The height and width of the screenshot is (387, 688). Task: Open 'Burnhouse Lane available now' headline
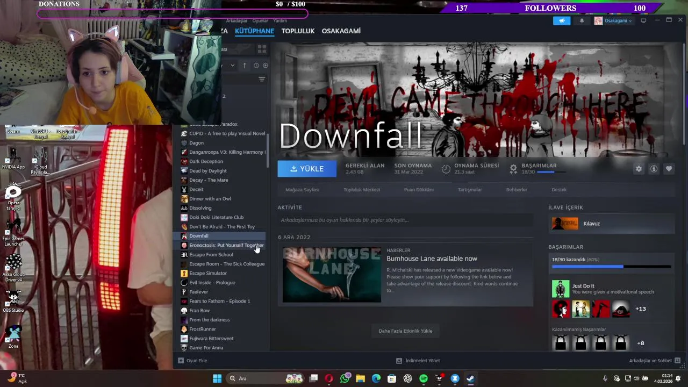tap(432, 259)
